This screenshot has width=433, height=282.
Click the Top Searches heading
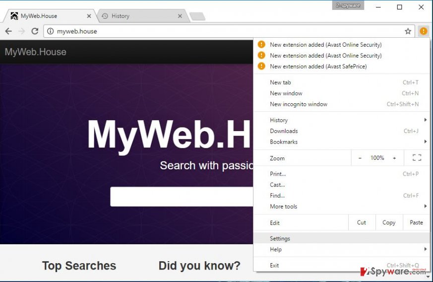pyautogui.click(x=79, y=266)
